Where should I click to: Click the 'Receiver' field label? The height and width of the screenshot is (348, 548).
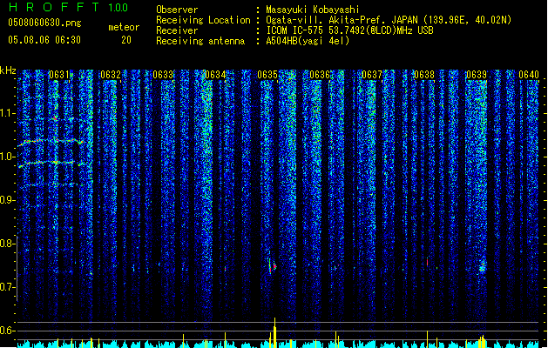pyautogui.click(x=177, y=30)
